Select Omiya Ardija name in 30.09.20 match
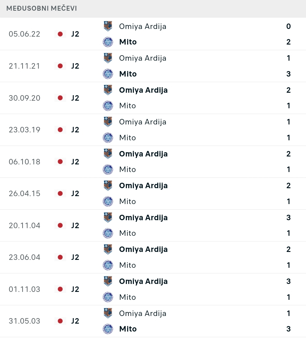 point(143,90)
